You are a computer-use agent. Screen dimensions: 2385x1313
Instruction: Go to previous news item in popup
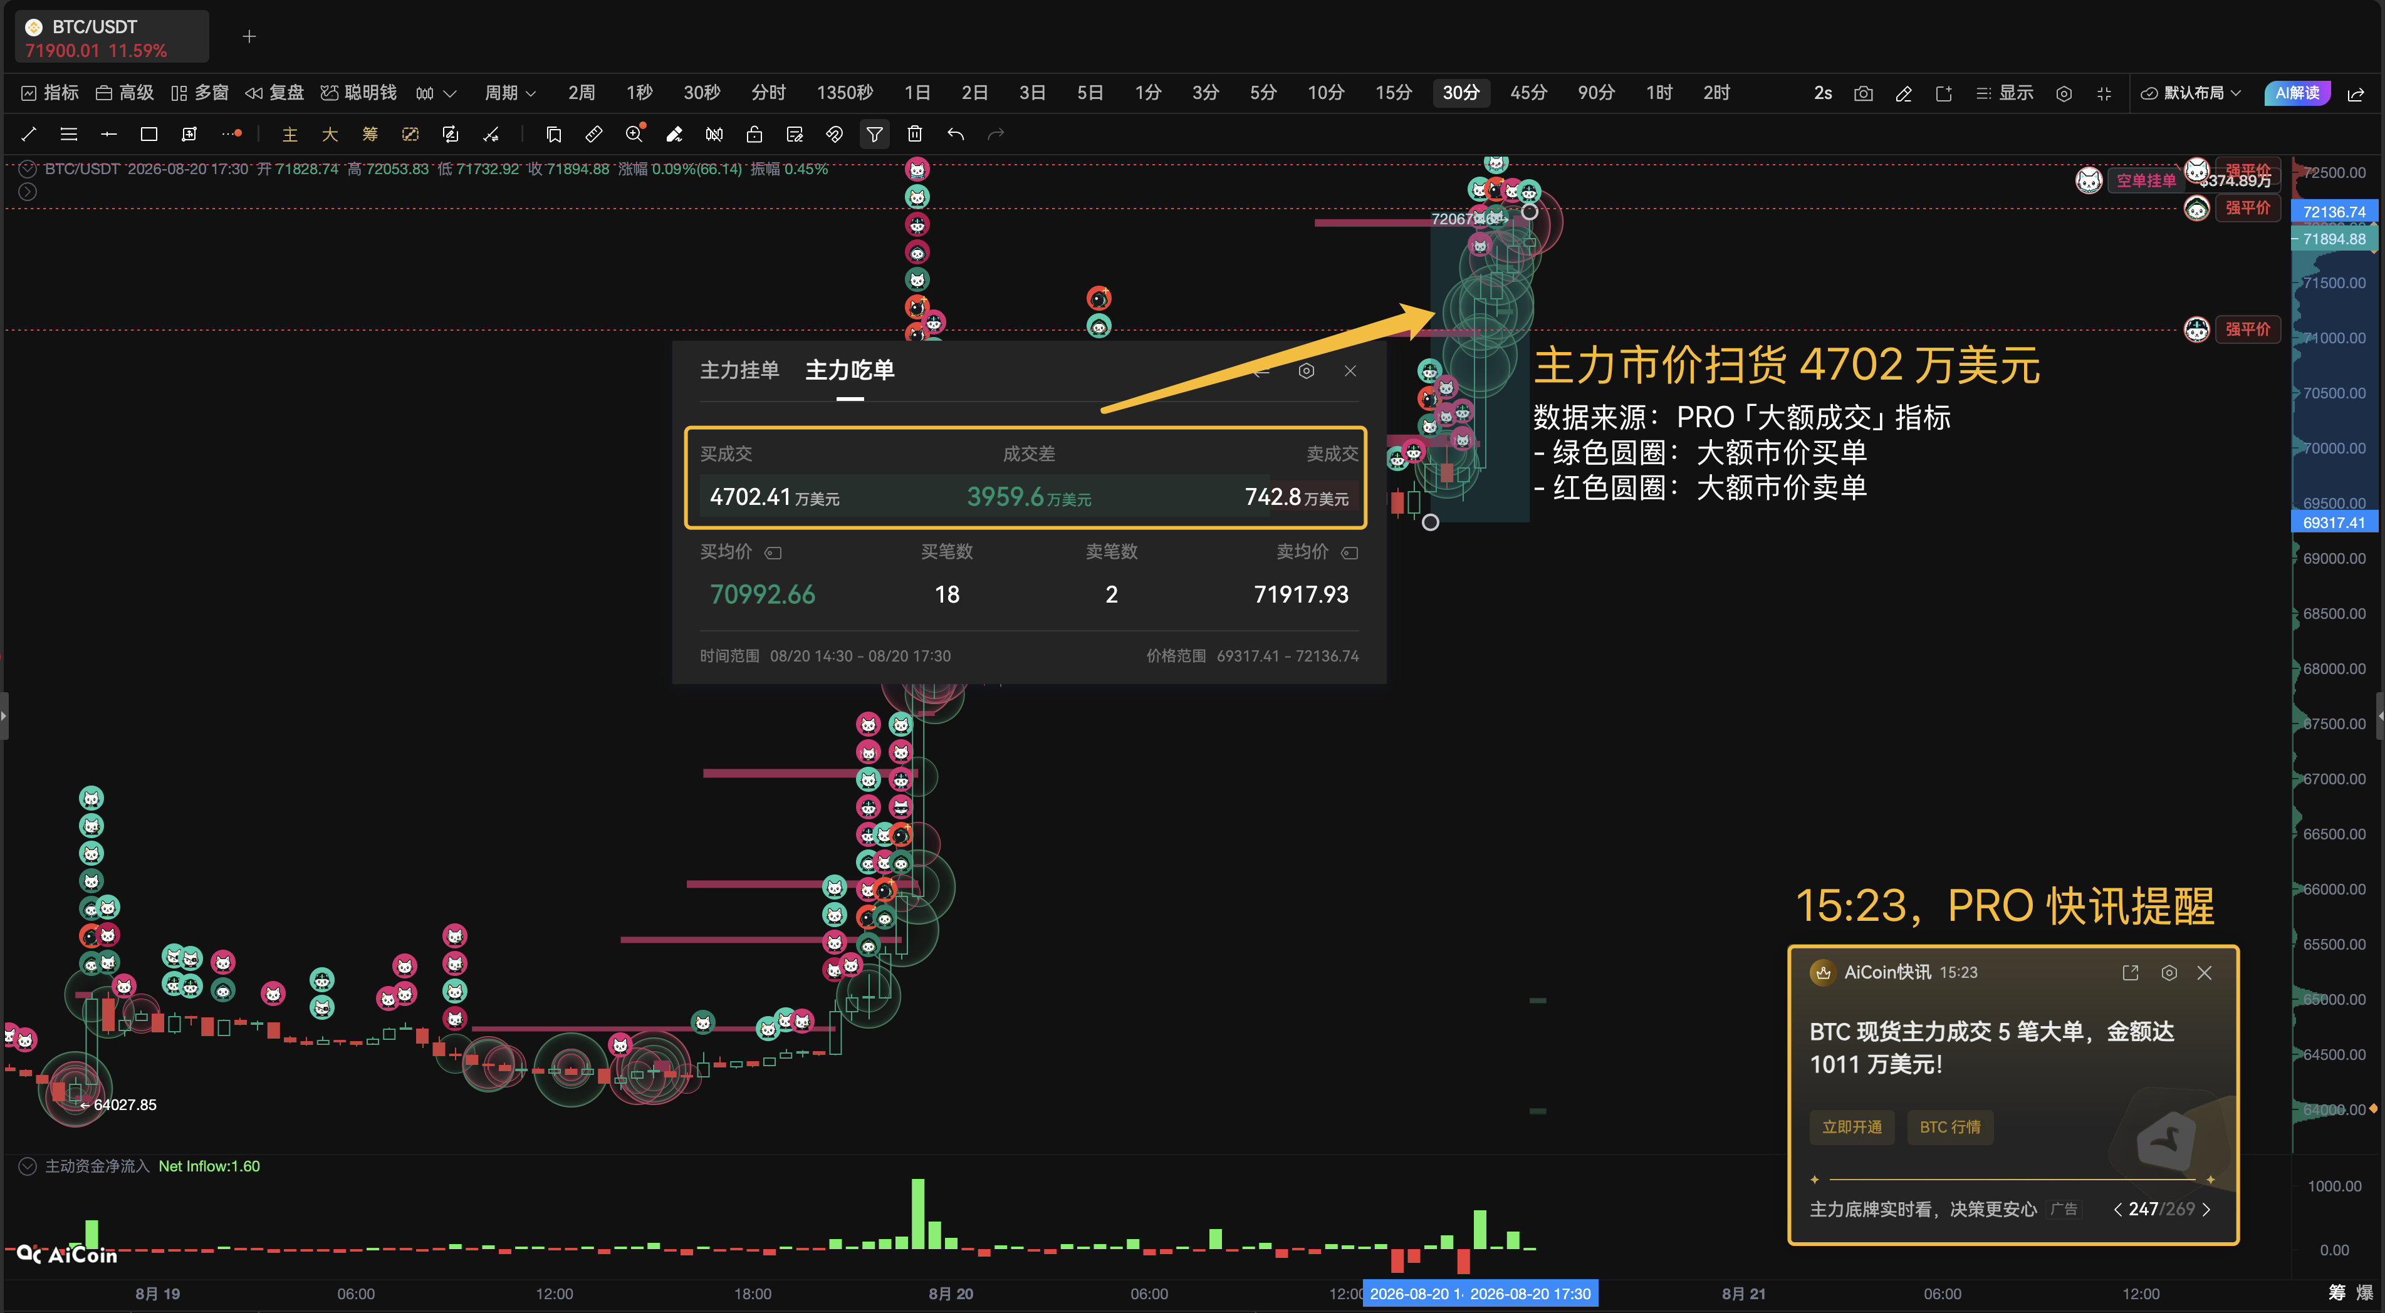click(x=2117, y=1210)
